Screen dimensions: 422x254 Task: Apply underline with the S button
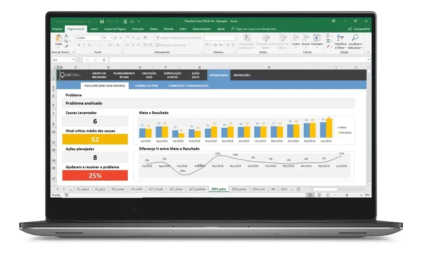tap(90, 45)
